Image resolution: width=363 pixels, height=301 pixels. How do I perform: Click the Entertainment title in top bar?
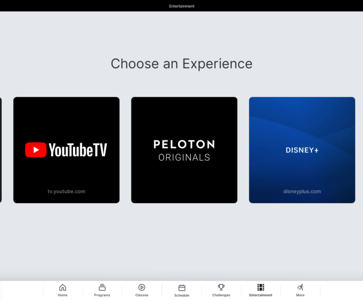(x=181, y=6)
